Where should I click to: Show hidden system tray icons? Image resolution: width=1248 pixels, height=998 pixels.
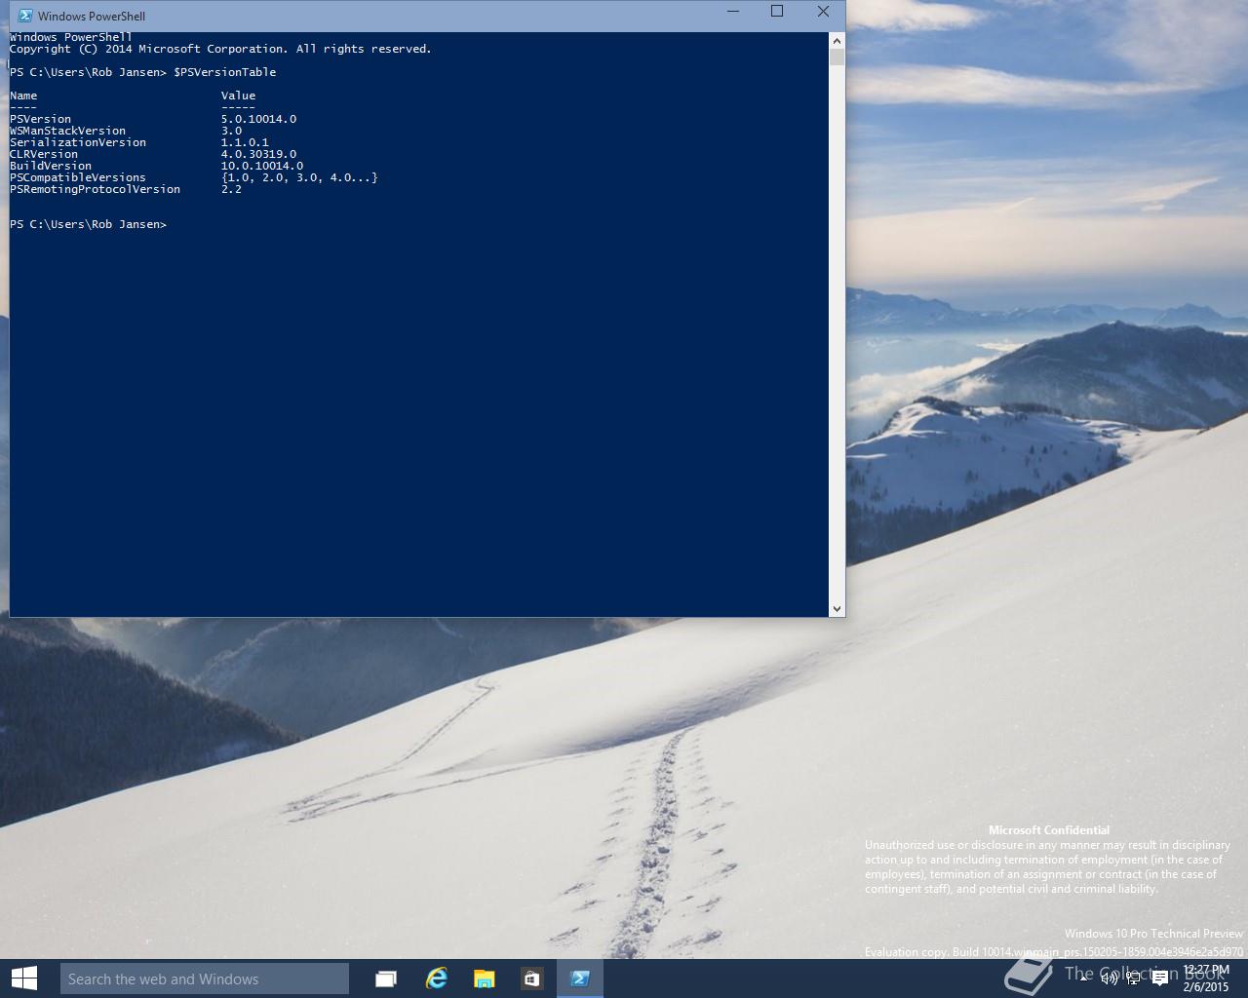pyautogui.click(x=1084, y=978)
